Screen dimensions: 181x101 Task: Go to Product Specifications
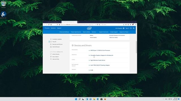[76, 32]
